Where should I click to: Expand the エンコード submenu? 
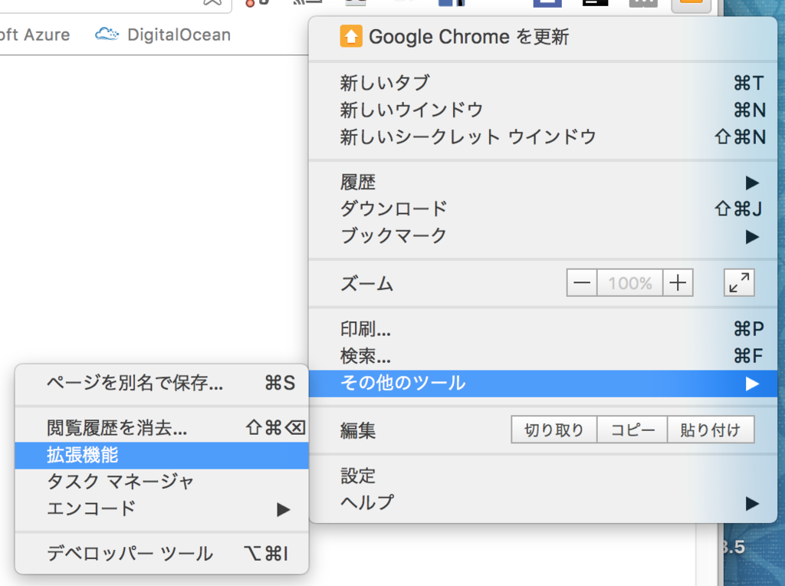click(162, 509)
